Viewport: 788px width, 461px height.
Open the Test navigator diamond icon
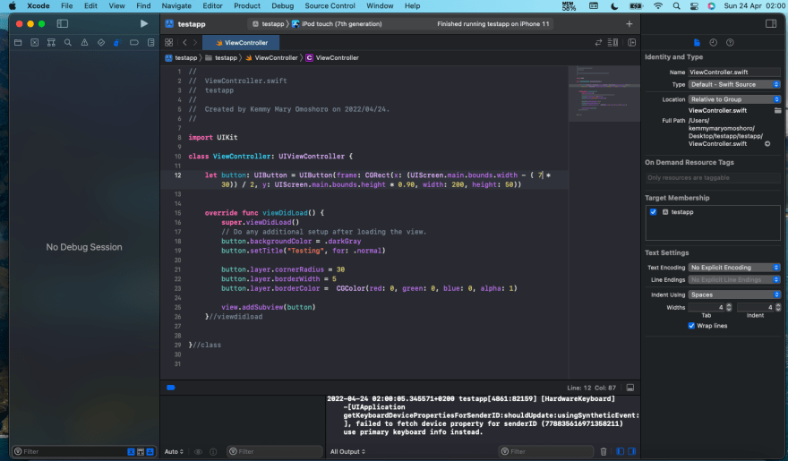(x=101, y=43)
